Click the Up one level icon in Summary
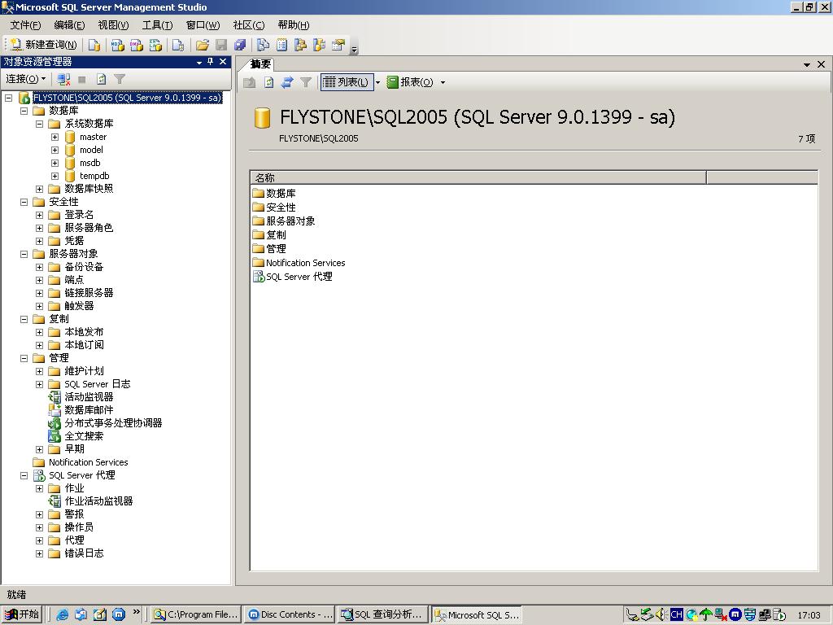833x625 pixels. pos(249,82)
